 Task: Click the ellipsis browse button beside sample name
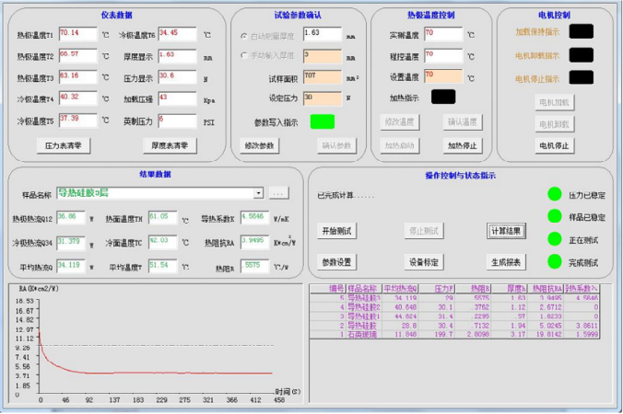click(x=279, y=193)
